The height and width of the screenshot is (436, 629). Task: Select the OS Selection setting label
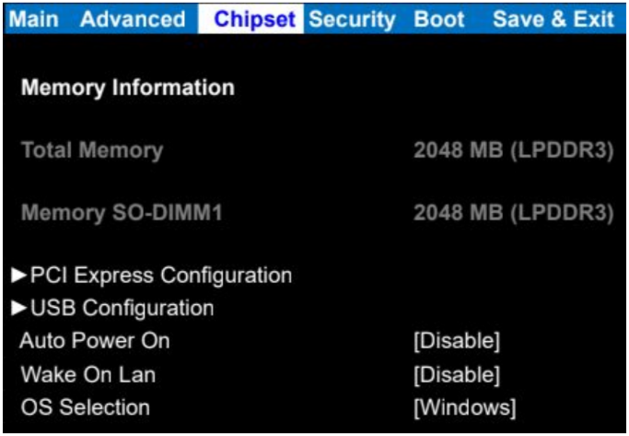pyautogui.click(x=85, y=407)
